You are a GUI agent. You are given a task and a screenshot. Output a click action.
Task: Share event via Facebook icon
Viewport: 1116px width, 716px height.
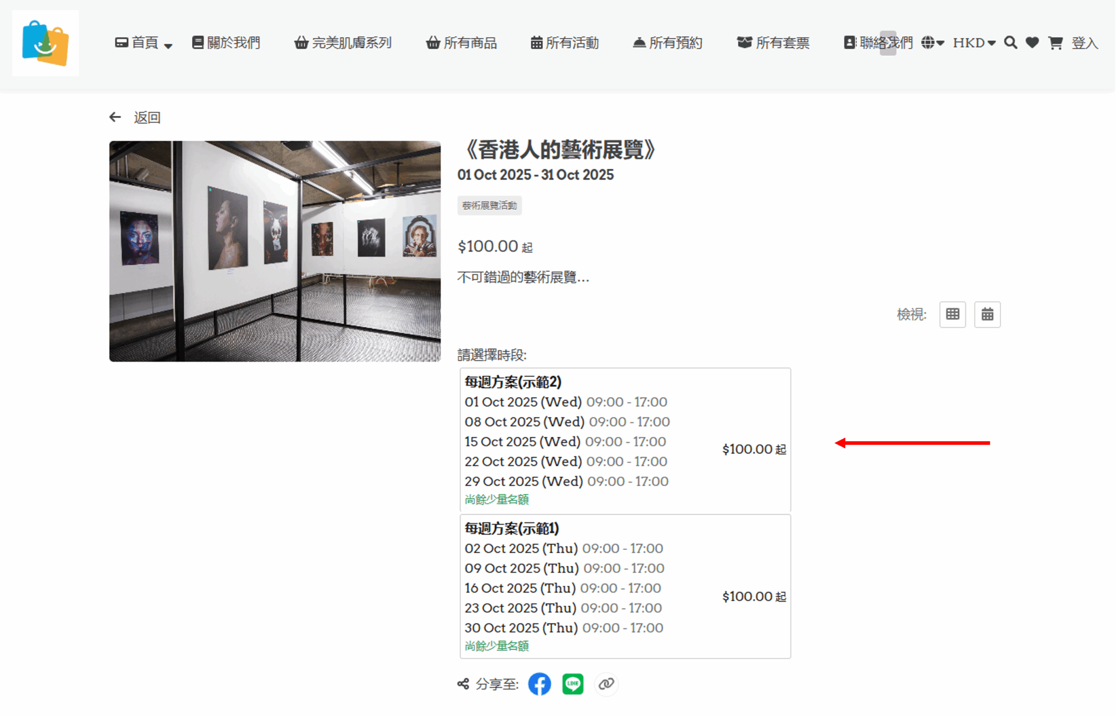tap(539, 684)
